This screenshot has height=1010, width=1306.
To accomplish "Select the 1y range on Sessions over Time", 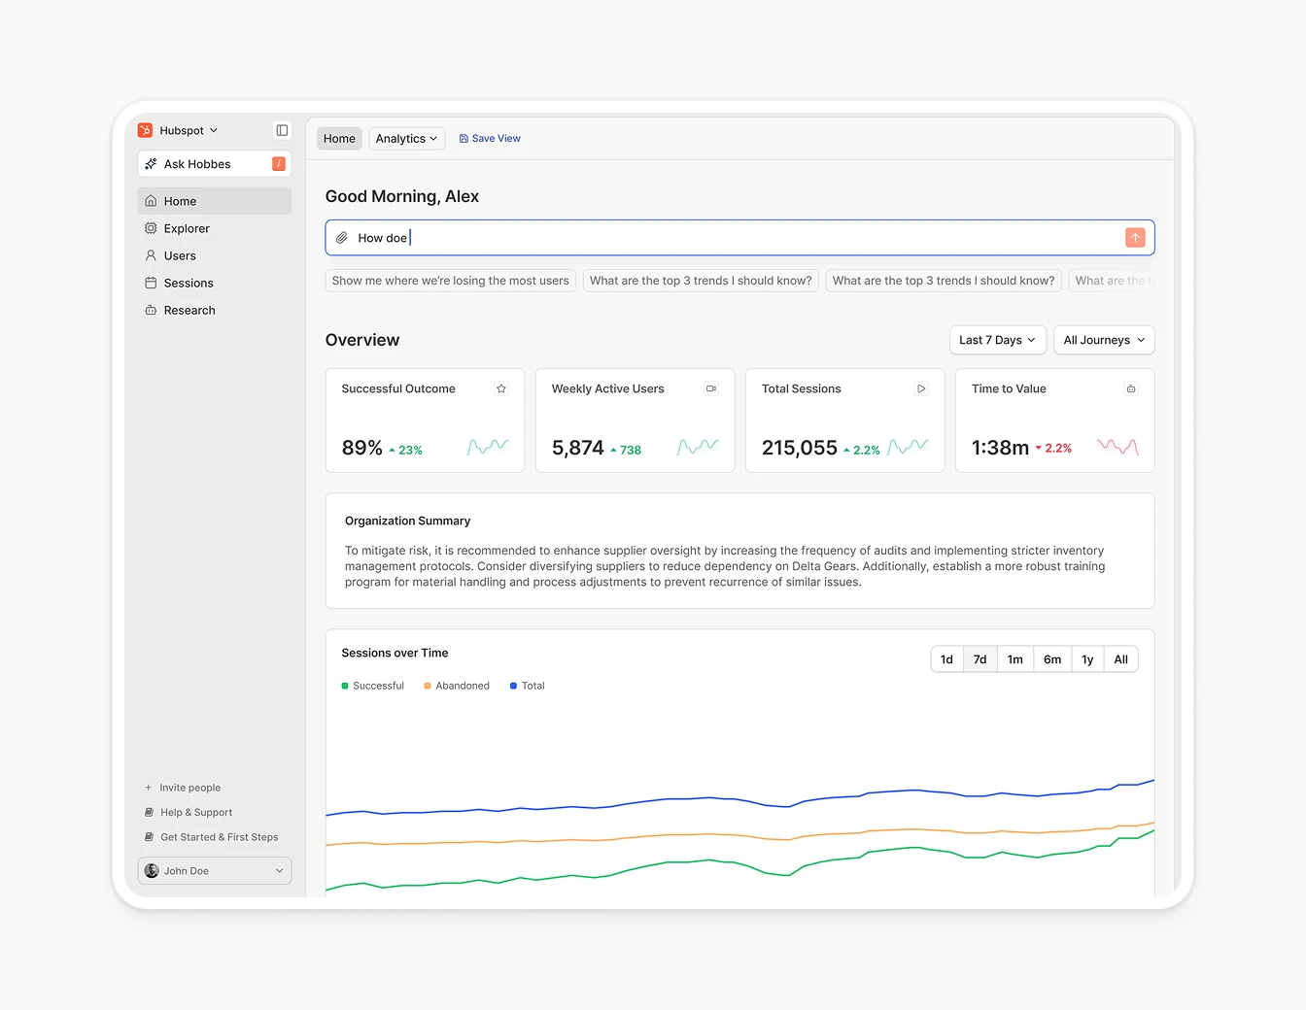I will coord(1087,658).
